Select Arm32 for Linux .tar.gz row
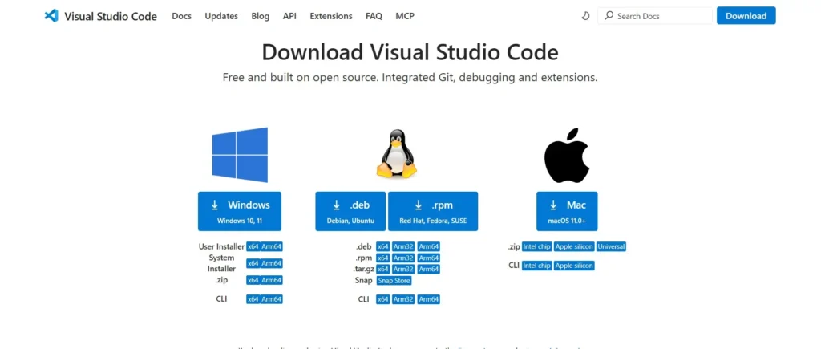Image resolution: width=821 pixels, height=349 pixels. pos(404,269)
